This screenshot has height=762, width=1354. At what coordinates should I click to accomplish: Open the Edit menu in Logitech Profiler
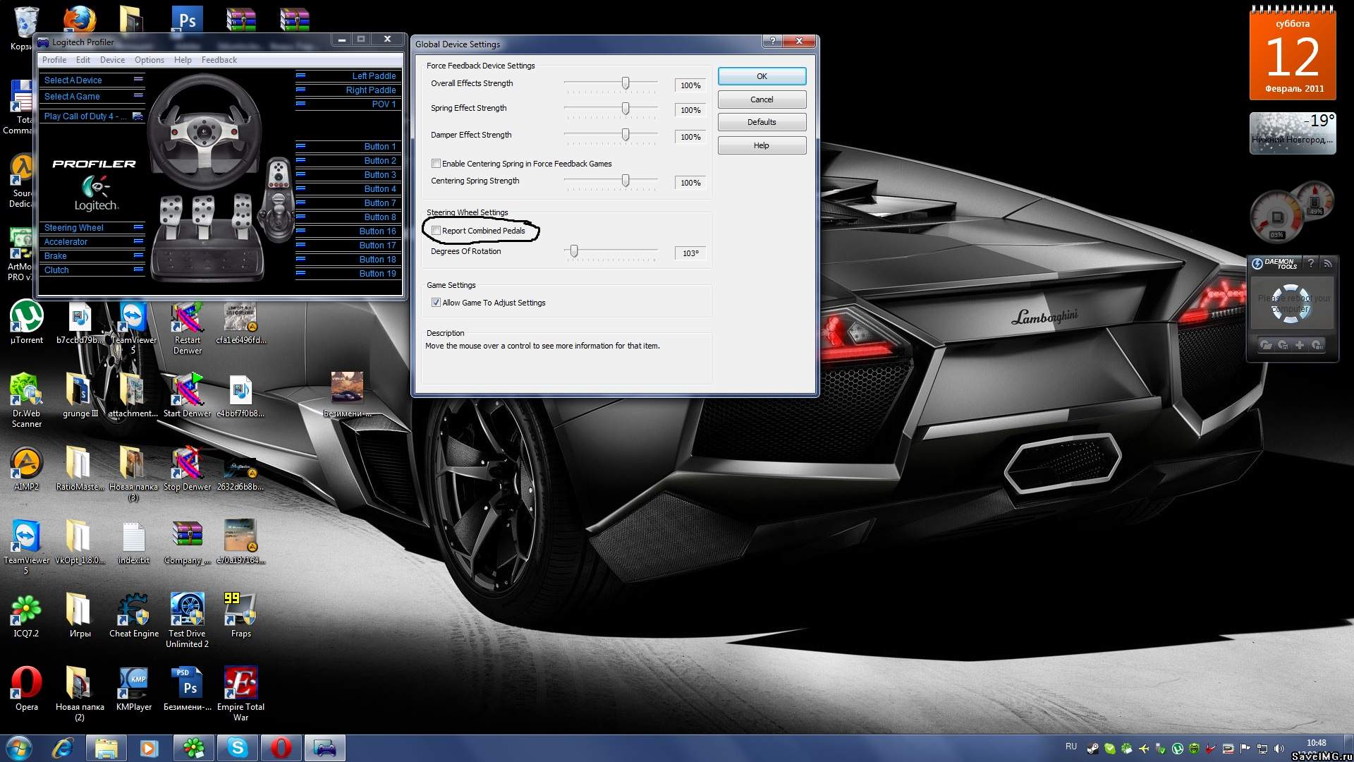[x=83, y=60]
